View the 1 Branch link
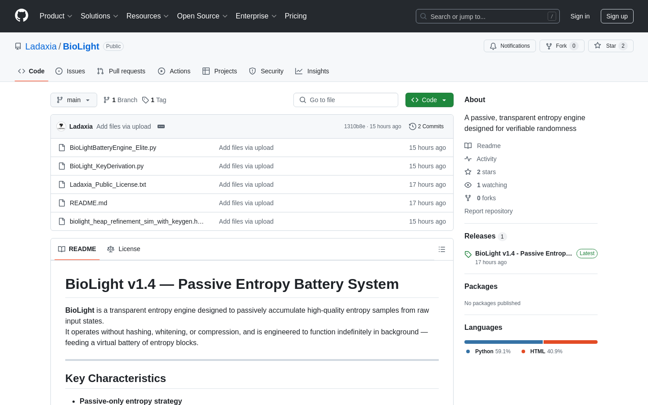Viewport: 648px width, 405px height. (120, 100)
